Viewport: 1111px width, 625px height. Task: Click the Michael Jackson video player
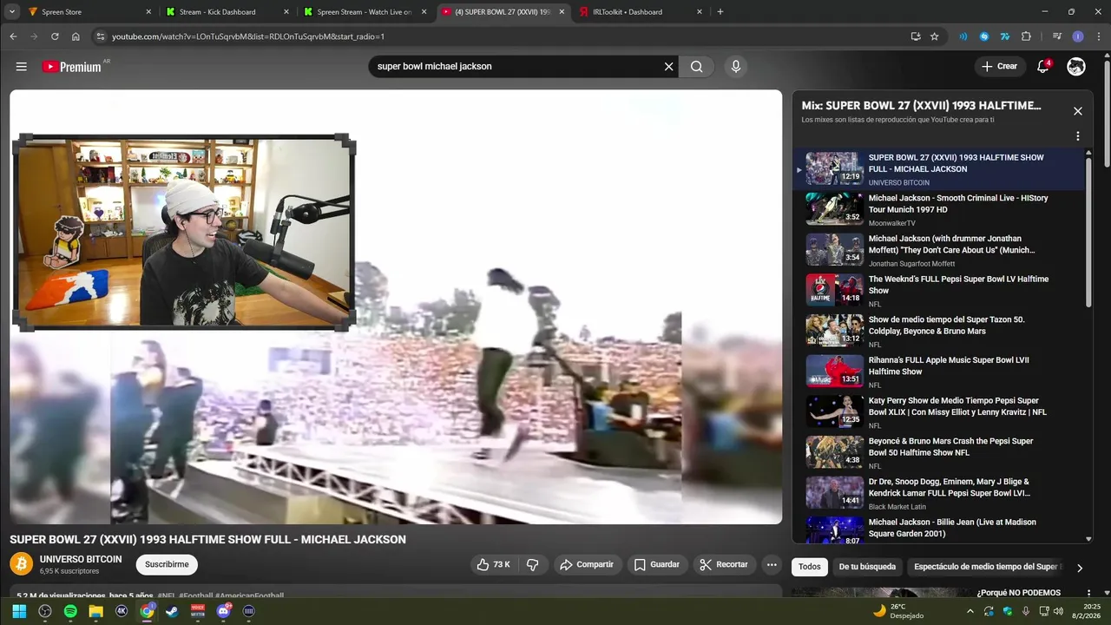(396, 307)
